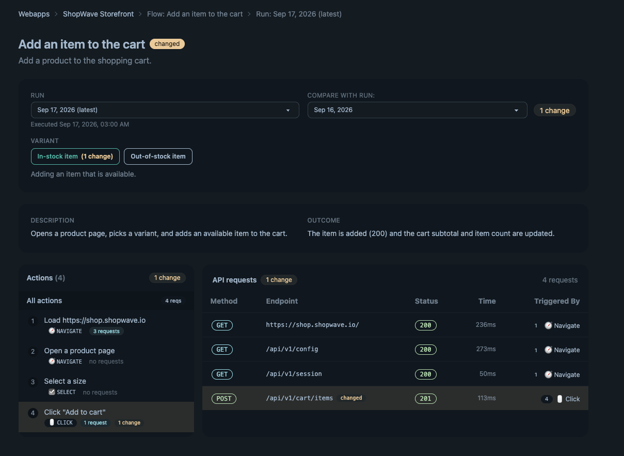
Task: Select action 2, Open a product page
Action: [x=106, y=356]
